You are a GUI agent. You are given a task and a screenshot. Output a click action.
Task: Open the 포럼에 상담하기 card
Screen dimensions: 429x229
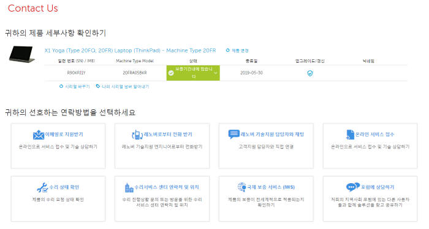[370, 198]
